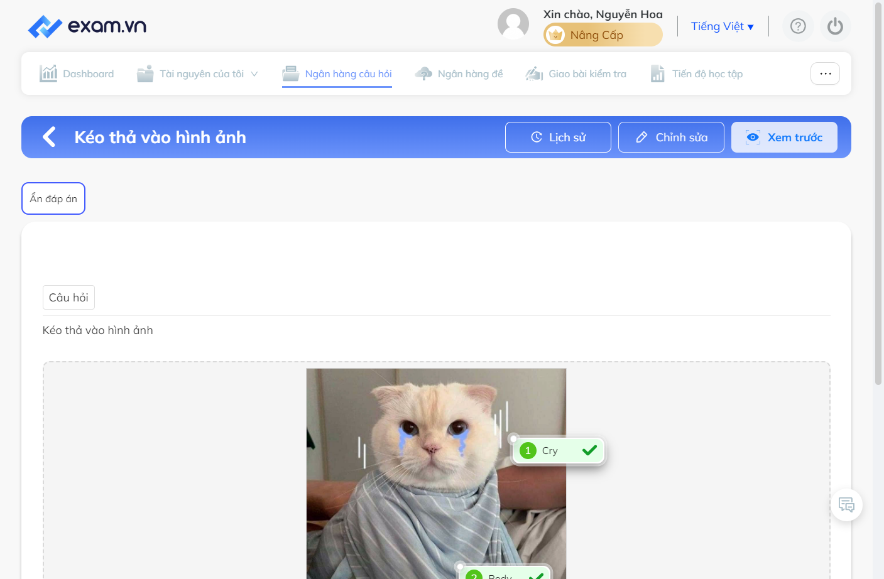Open the Tiếng Việt language dropdown

tap(723, 26)
